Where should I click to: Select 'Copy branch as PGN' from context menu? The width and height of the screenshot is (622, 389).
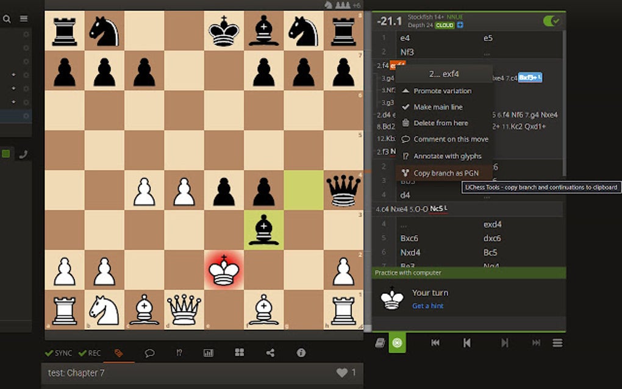coord(444,173)
